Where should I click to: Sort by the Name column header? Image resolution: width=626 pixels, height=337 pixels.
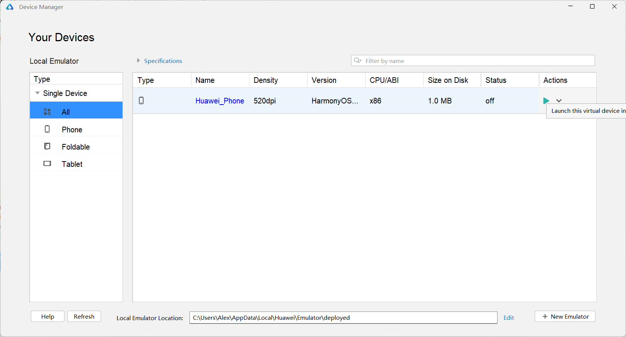pos(220,80)
